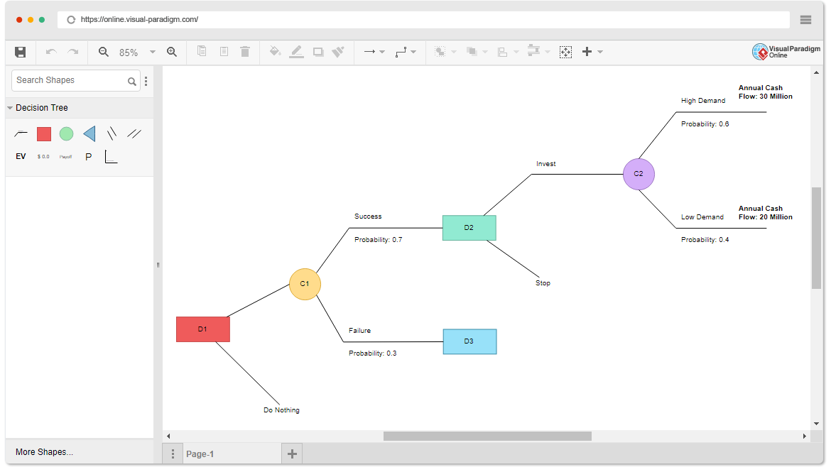Select the Fill color bucket tool
Screen dimensions: 831x472
[x=275, y=51]
